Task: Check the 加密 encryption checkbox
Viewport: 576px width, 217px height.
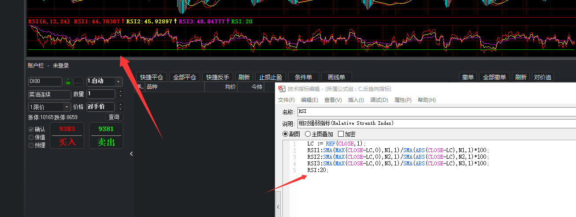Action: pyautogui.click(x=341, y=134)
